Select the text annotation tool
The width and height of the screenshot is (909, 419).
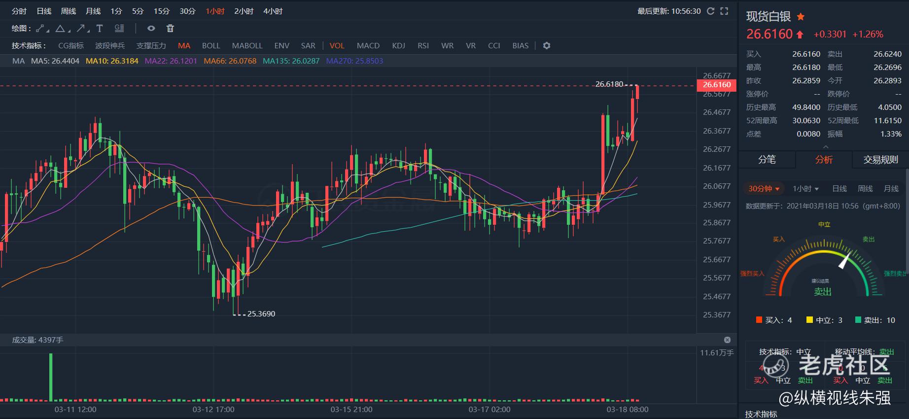click(x=100, y=29)
